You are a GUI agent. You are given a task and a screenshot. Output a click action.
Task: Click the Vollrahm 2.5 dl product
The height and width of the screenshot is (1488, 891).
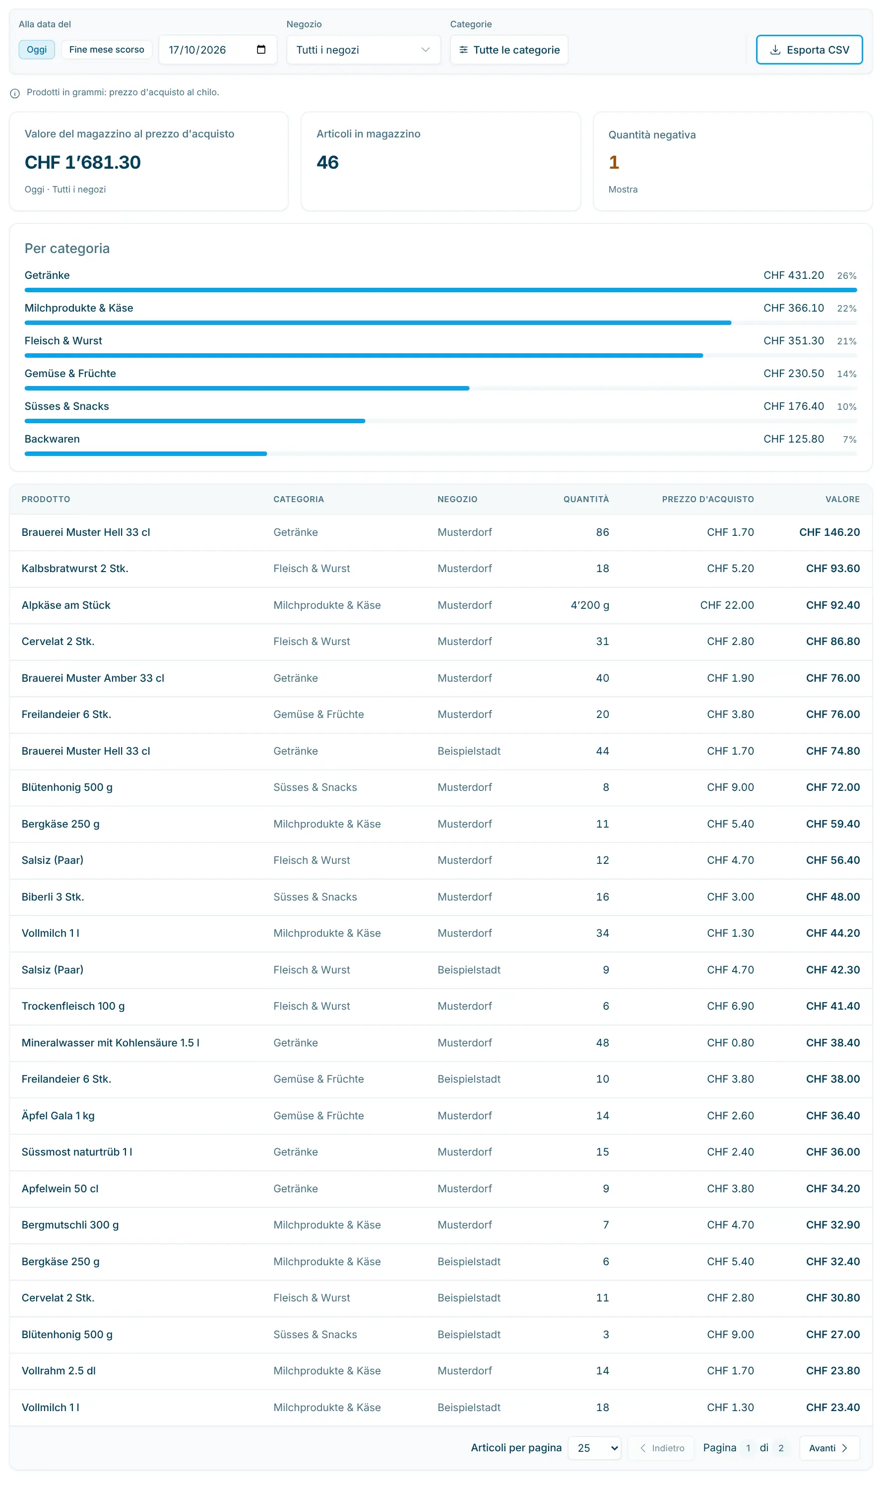(59, 1371)
